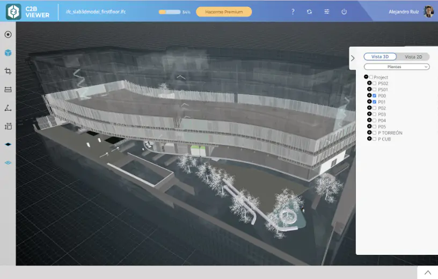This screenshot has height=279, width=438.
Task: Open Alejandro Ruiz profile avatar
Action: click(428, 11)
